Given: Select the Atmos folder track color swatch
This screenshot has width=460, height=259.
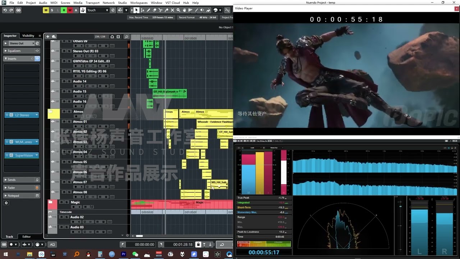Looking at the screenshot, I should [54, 114].
